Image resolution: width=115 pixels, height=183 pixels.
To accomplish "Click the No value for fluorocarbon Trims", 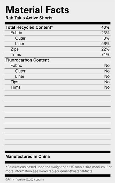I will (107, 87).
